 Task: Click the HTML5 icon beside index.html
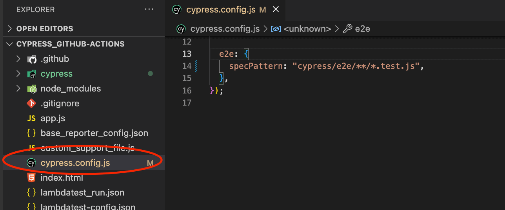pos(31,178)
